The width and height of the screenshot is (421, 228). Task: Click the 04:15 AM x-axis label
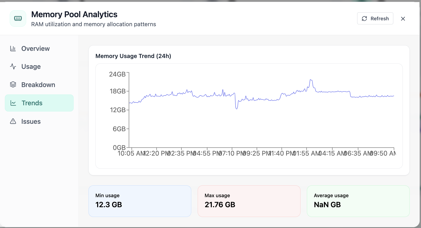(332, 154)
